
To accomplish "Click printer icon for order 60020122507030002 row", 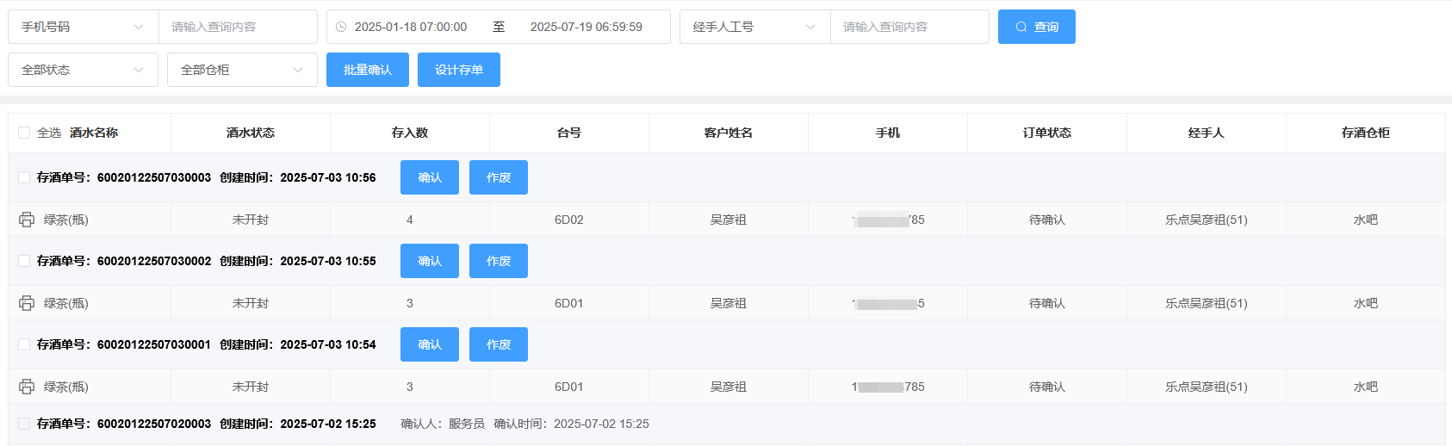I will coord(27,303).
